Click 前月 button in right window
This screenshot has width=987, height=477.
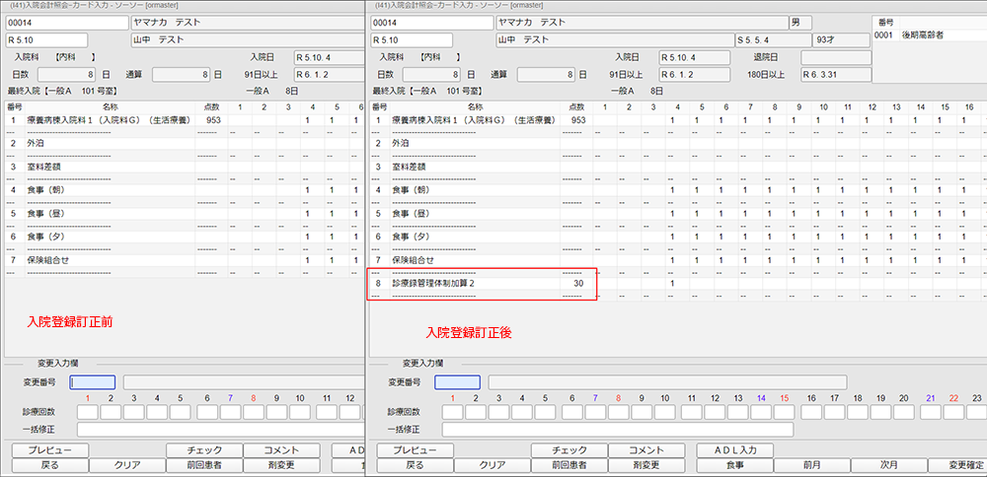click(x=811, y=464)
